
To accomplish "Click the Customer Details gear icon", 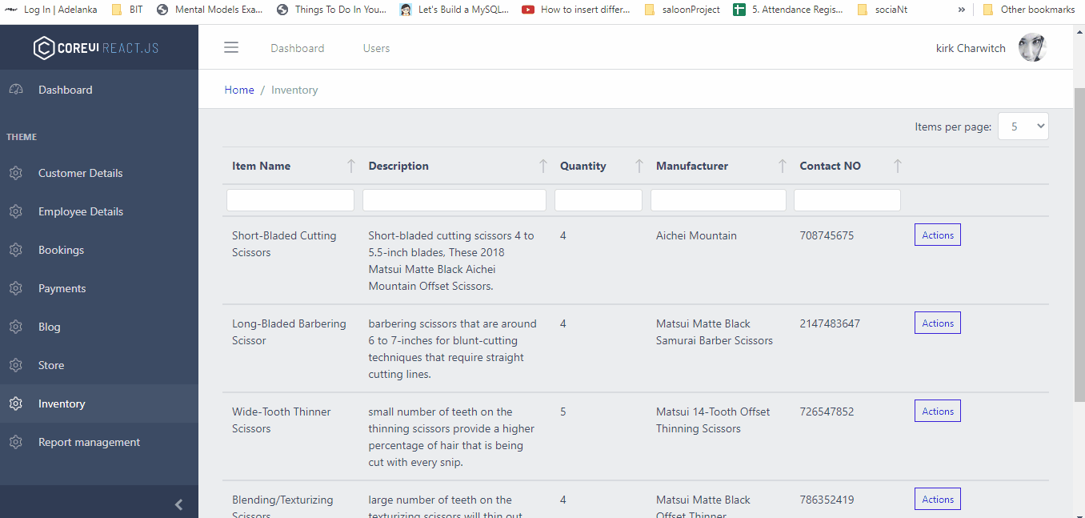I will point(16,173).
